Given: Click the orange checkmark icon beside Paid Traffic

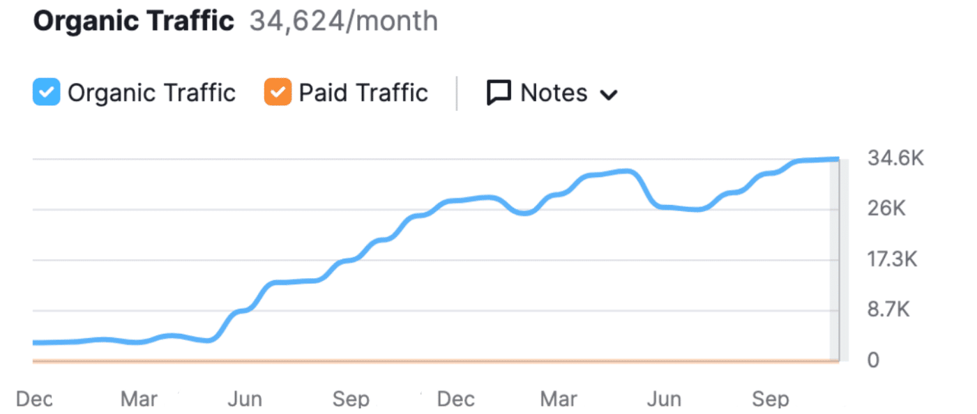Looking at the screenshot, I should (277, 91).
